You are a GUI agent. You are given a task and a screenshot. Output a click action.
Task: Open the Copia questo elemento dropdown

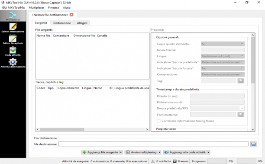pyautogui.click(x=223, y=44)
